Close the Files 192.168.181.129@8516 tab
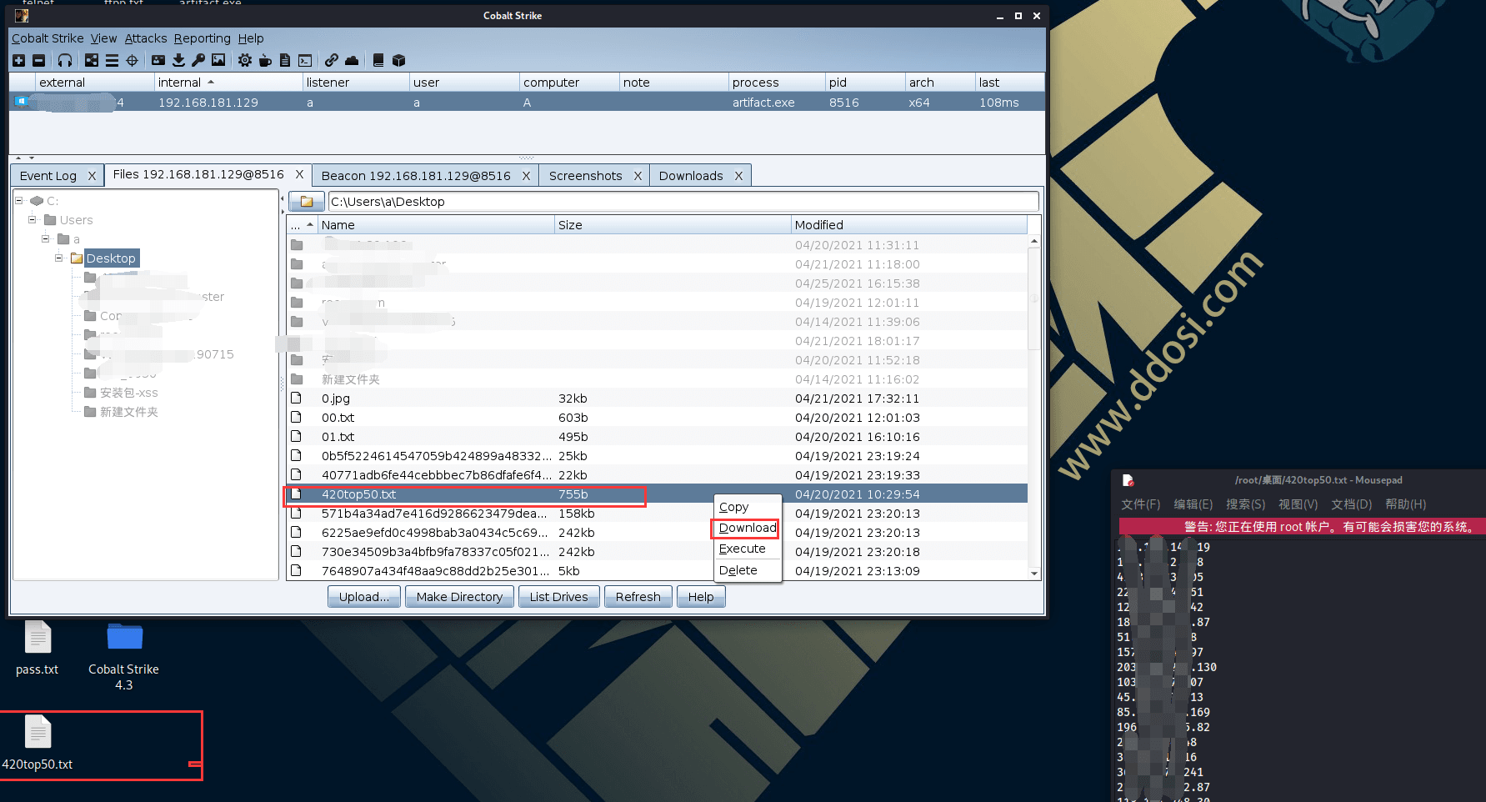1486x802 pixels. pos(299,174)
